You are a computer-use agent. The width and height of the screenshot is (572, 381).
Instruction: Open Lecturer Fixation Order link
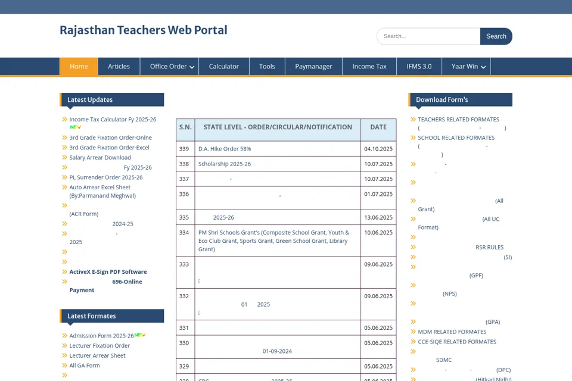(100, 345)
